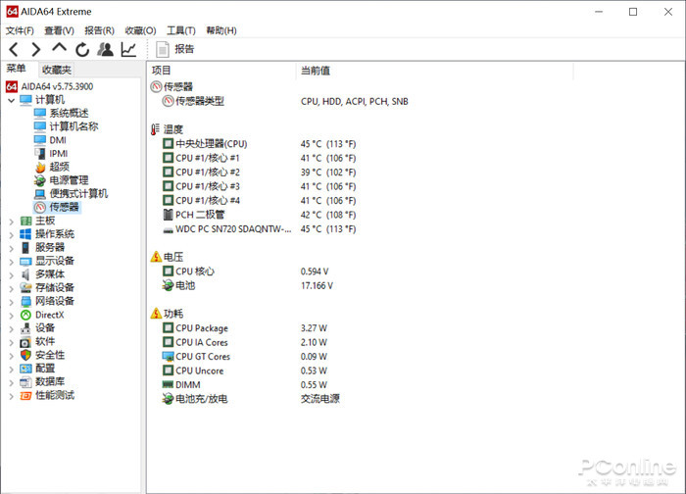The width and height of the screenshot is (686, 494).
Task: Select the DMI tree item
Action: tap(58, 140)
